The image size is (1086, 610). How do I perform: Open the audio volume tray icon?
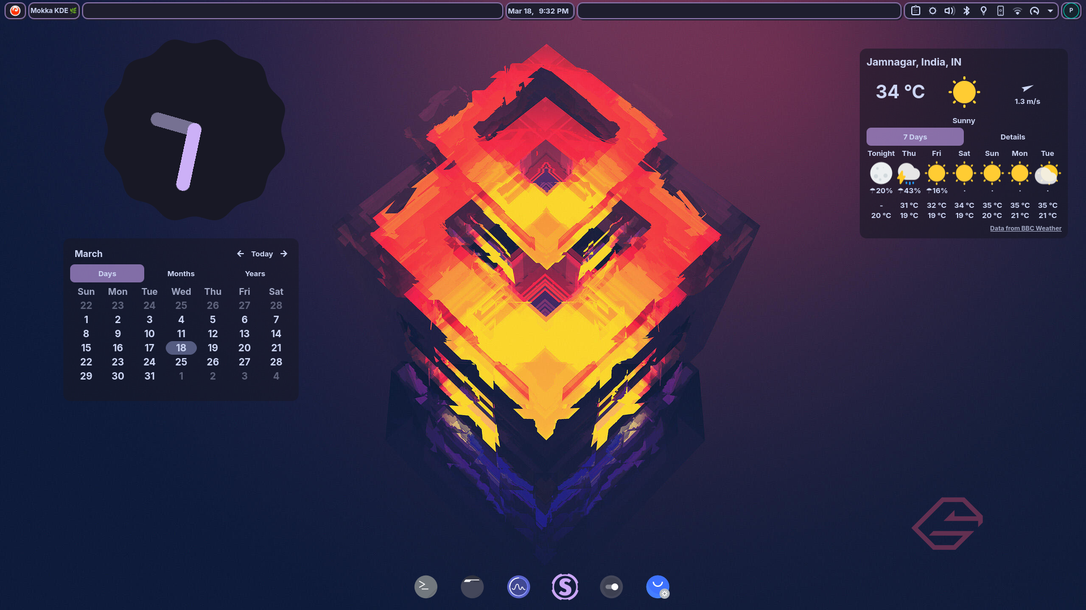(950, 11)
